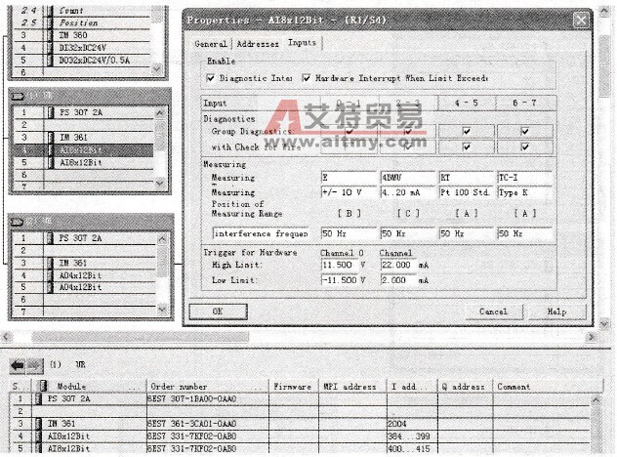Click the IM 360 module icon in the top rack

pyautogui.click(x=51, y=34)
